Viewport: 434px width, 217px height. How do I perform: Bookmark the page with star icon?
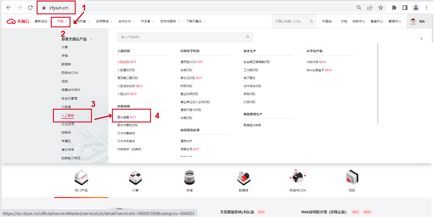point(381,8)
